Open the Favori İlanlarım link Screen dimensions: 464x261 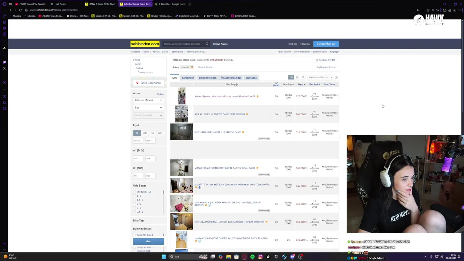point(285,52)
